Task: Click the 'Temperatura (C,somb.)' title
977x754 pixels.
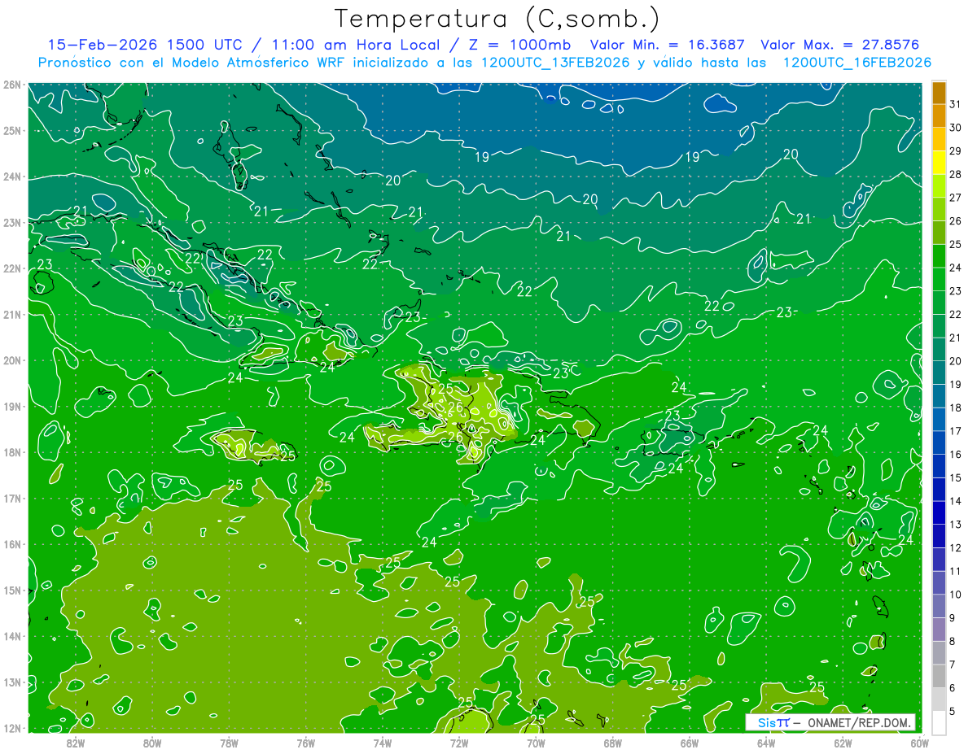Action: point(497,20)
